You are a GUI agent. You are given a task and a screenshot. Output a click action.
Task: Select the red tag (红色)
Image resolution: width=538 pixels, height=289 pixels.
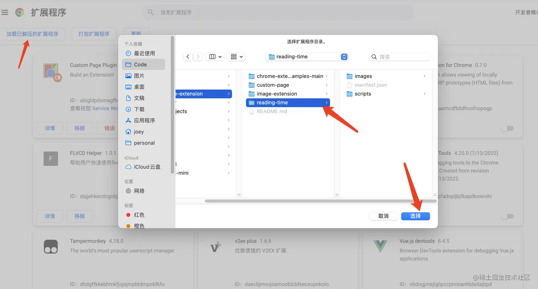tap(143, 215)
